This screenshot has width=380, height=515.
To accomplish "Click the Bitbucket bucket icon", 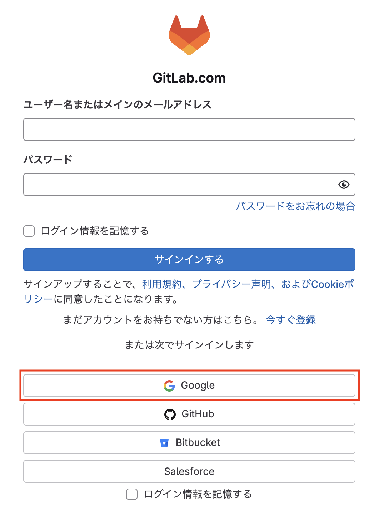I will (164, 442).
